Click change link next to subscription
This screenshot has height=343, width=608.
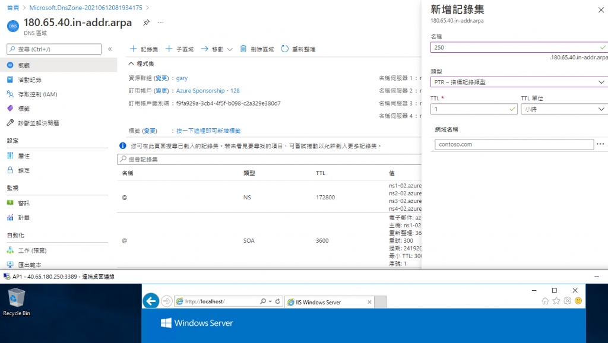coord(161,91)
